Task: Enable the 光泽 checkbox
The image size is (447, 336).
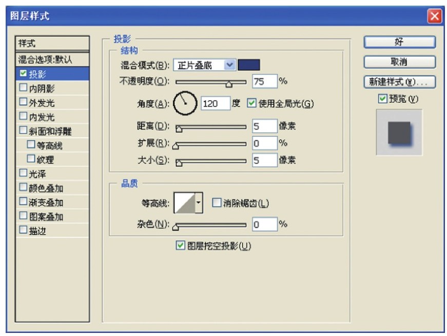Action: point(23,173)
